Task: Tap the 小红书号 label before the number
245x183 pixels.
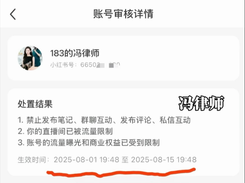Action: pos(62,65)
